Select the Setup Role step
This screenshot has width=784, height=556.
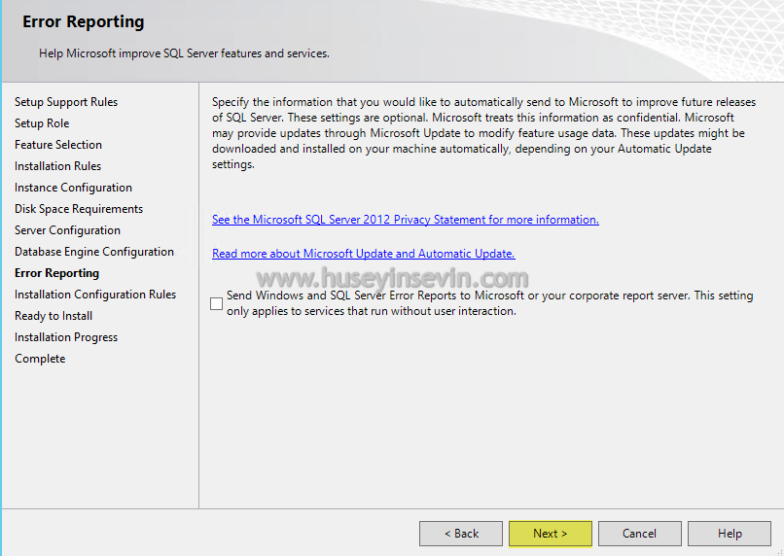42,123
